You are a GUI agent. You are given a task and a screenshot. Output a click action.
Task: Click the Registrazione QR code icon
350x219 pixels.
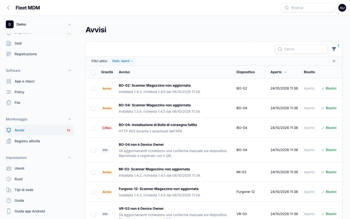tap(9, 54)
